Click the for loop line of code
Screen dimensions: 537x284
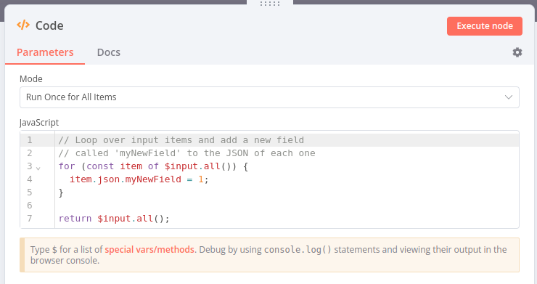point(153,166)
